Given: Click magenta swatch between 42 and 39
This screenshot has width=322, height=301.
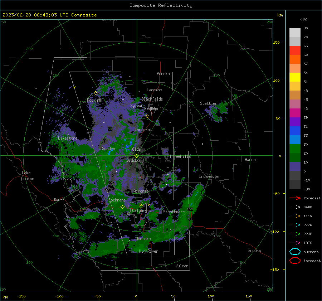Looking at the screenshot, I should (x=295, y=113).
